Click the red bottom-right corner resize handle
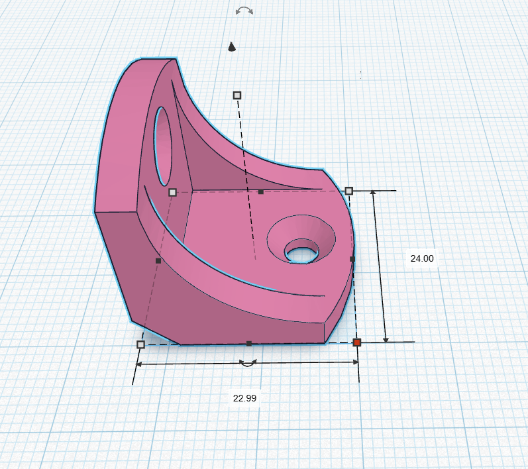This screenshot has width=528, height=469. click(x=357, y=342)
